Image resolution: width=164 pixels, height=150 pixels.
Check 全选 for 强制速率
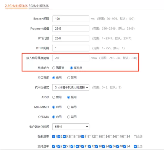pyautogui.click(x=135, y=137)
